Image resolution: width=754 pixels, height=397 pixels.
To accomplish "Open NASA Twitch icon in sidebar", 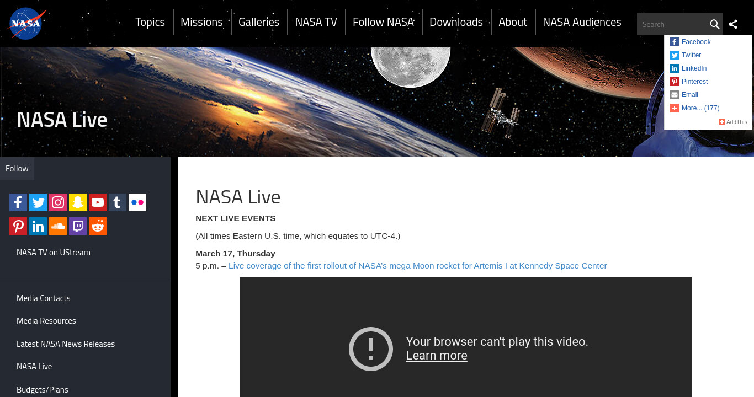I will coord(78,226).
